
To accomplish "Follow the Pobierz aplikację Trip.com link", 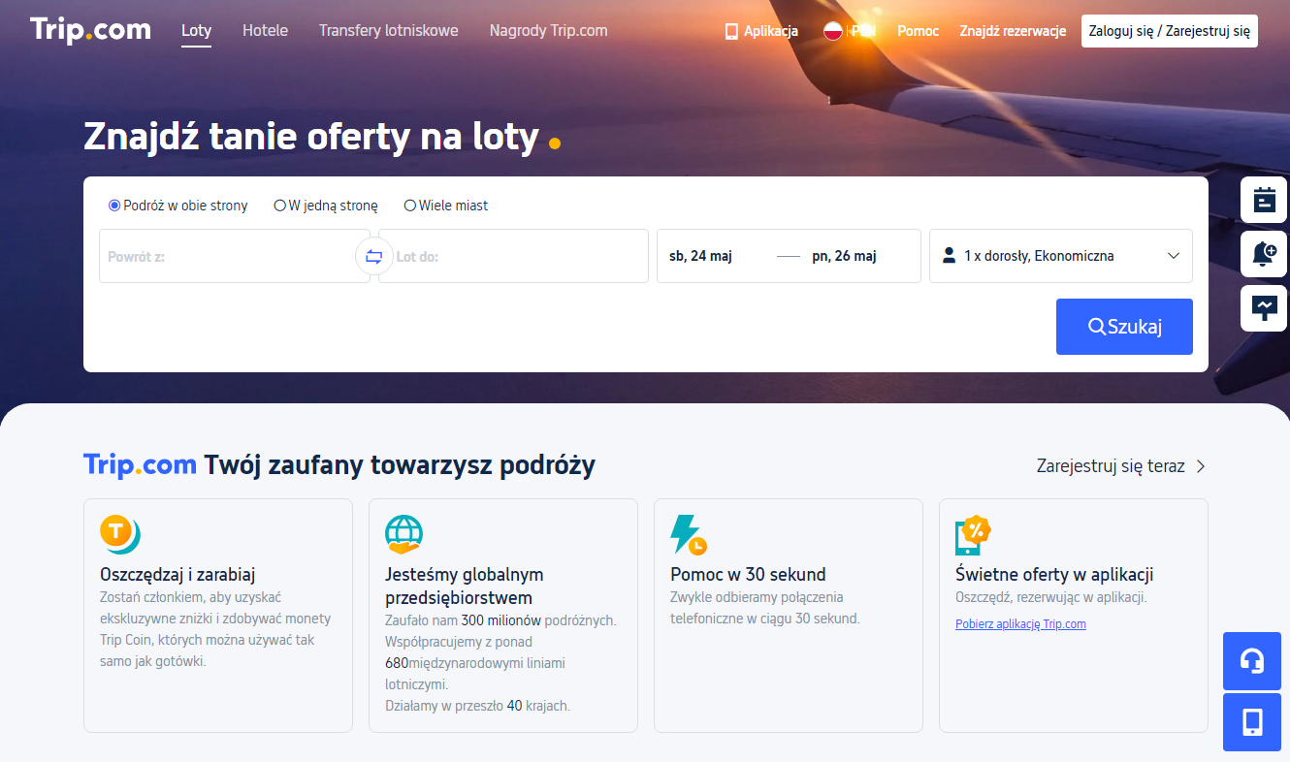I will (x=1020, y=624).
